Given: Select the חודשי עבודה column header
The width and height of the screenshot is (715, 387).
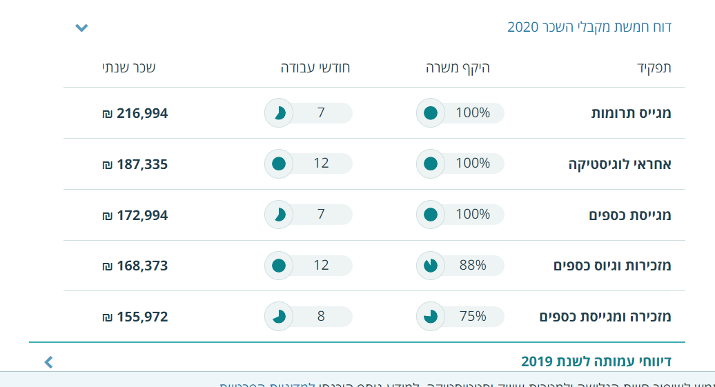Looking at the screenshot, I should pos(315,68).
